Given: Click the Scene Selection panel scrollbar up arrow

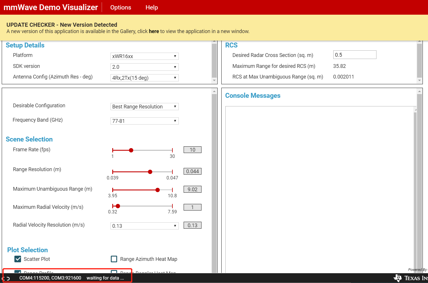Looking at the screenshot, I should 214,91.
